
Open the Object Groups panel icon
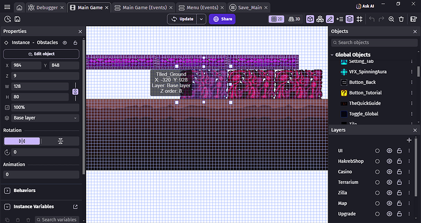point(320,19)
